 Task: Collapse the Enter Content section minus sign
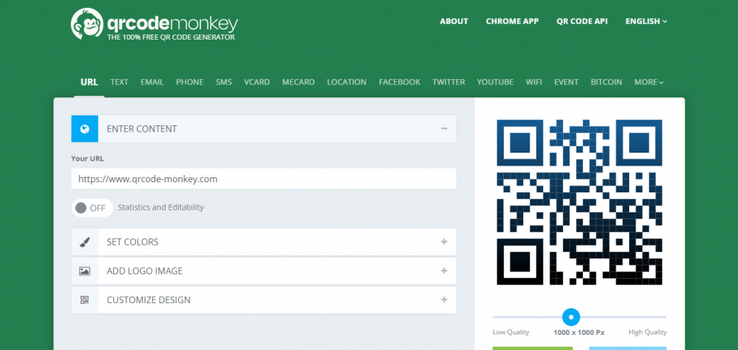click(x=444, y=129)
